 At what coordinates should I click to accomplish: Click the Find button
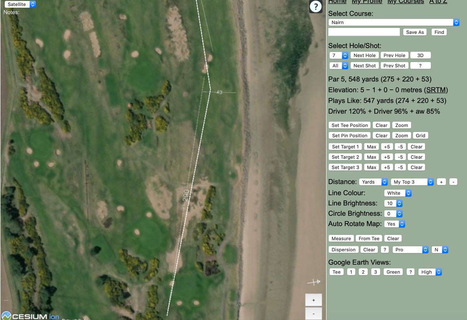pyautogui.click(x=439, y=32)
